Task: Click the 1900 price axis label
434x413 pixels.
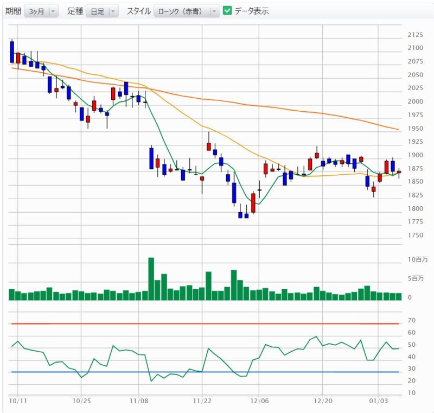Action: (x=416, y=155)
